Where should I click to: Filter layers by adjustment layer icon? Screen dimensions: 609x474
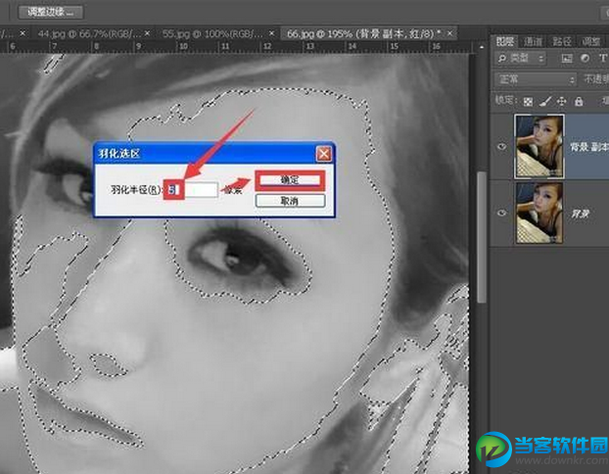(x=585, y=59)
